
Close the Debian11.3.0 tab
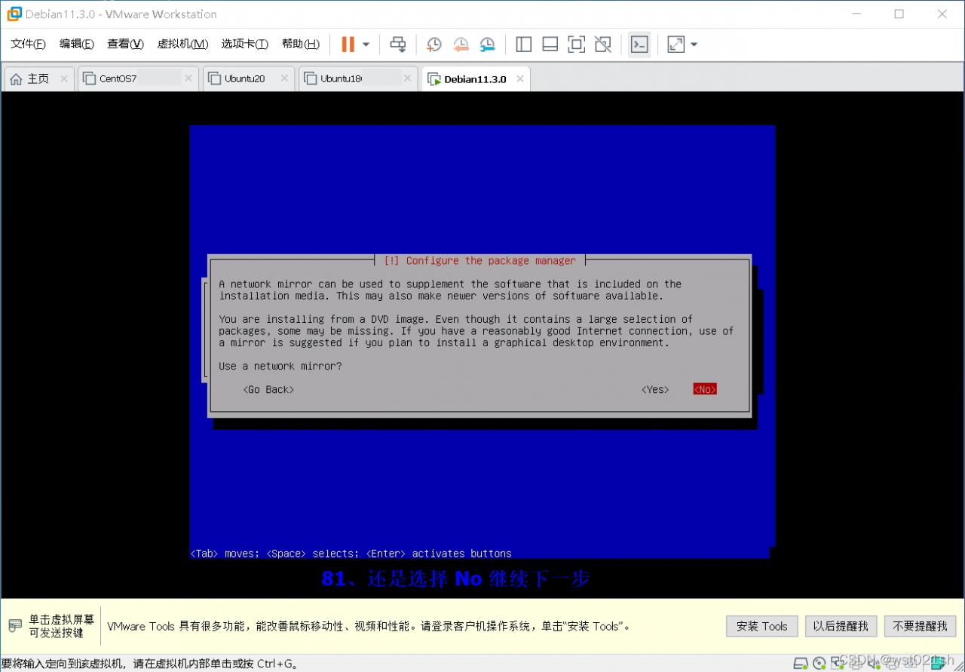point(519,78)
